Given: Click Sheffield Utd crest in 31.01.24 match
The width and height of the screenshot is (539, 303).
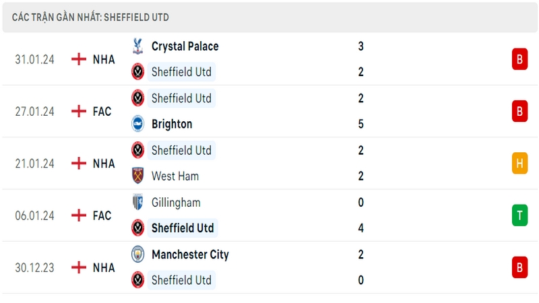Looking at the screenshot, I should (138, 72).
